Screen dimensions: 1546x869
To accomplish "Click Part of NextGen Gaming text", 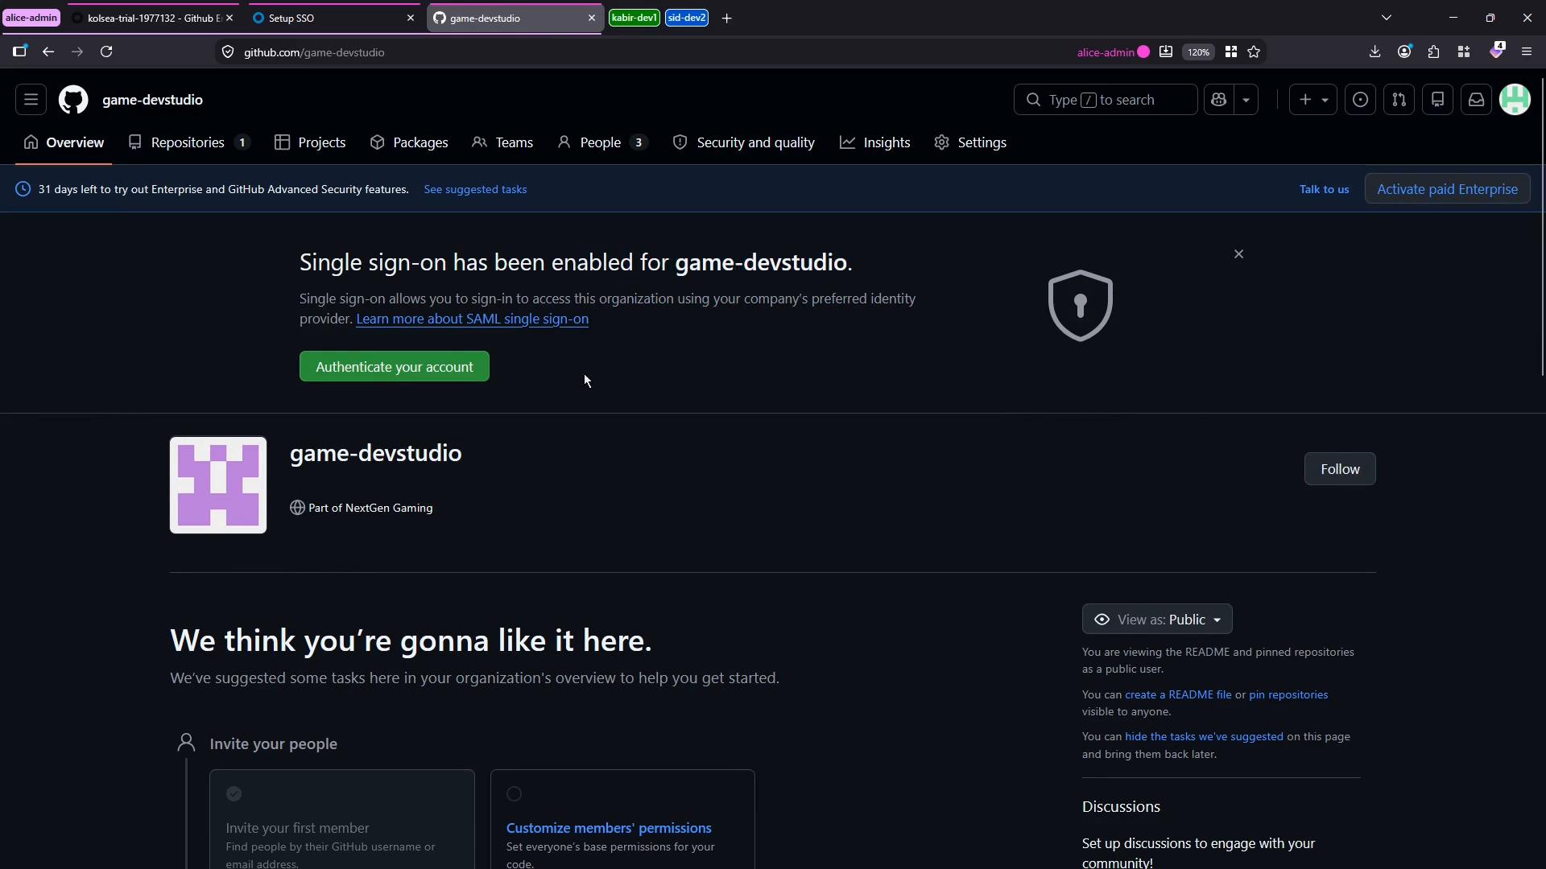I will pyautogui.click(x=370, y=509).
